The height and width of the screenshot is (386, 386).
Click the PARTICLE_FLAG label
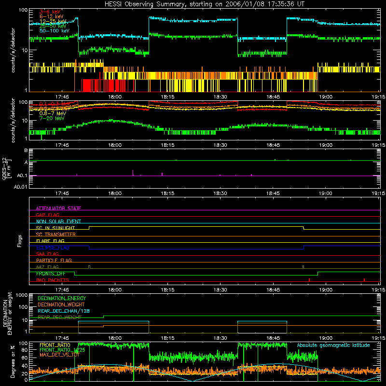(54, 260)
